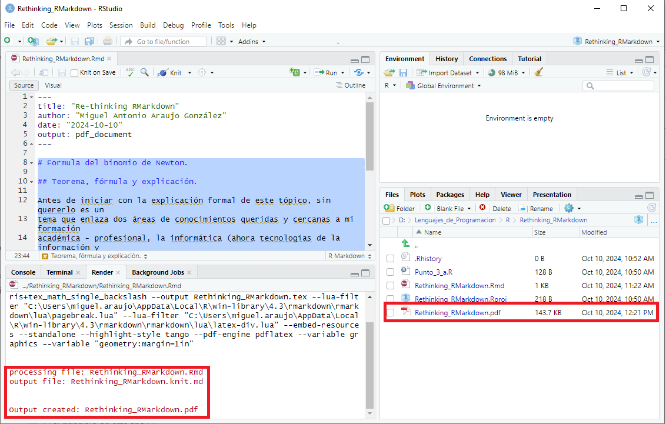Open the Rethinking_RMarkdown.pdf file link
This screenshot has height=424, width=666.
pyautogui.click(x=458, y=313)
